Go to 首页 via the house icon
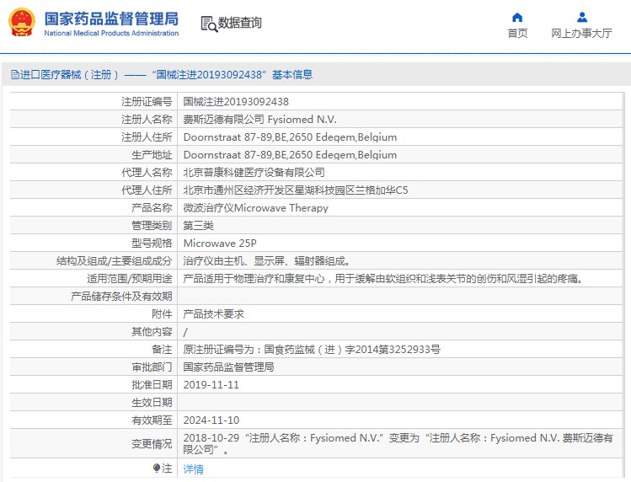This screenshot has width=631, height=482. 517,18
